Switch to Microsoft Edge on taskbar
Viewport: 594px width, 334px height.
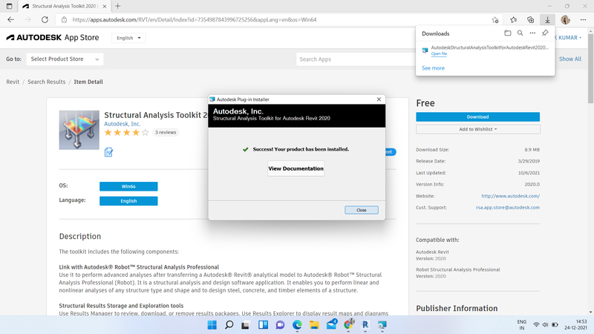tap(297, 325)
